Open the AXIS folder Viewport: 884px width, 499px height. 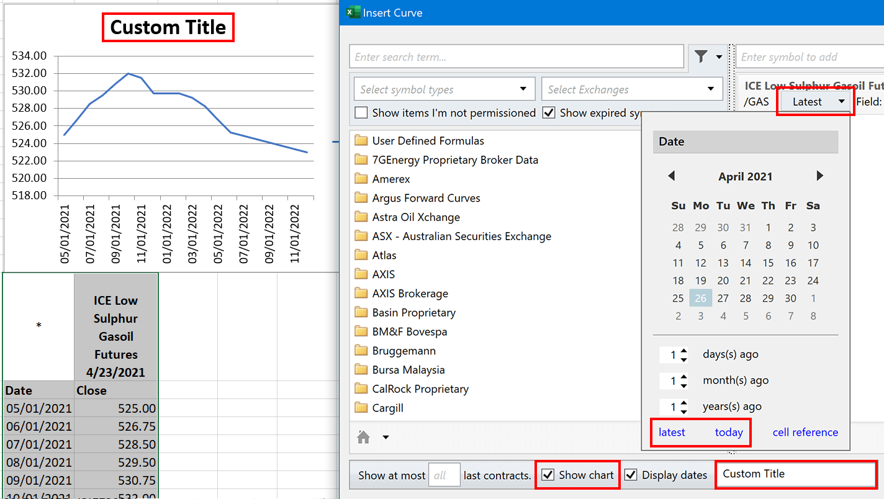tap(375, 274)
